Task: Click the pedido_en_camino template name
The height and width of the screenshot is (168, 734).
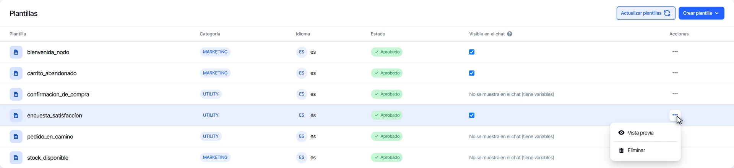Action: [50, 136]
